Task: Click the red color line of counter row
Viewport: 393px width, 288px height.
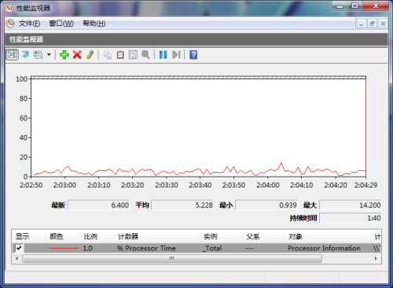Action: [64, 248]
